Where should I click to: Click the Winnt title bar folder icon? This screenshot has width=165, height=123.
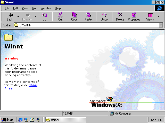[2, 2]
